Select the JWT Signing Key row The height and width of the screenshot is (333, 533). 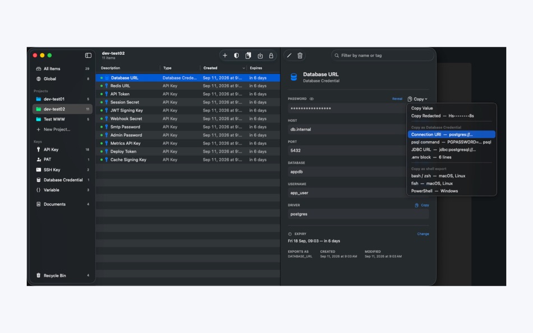(188, 110)
